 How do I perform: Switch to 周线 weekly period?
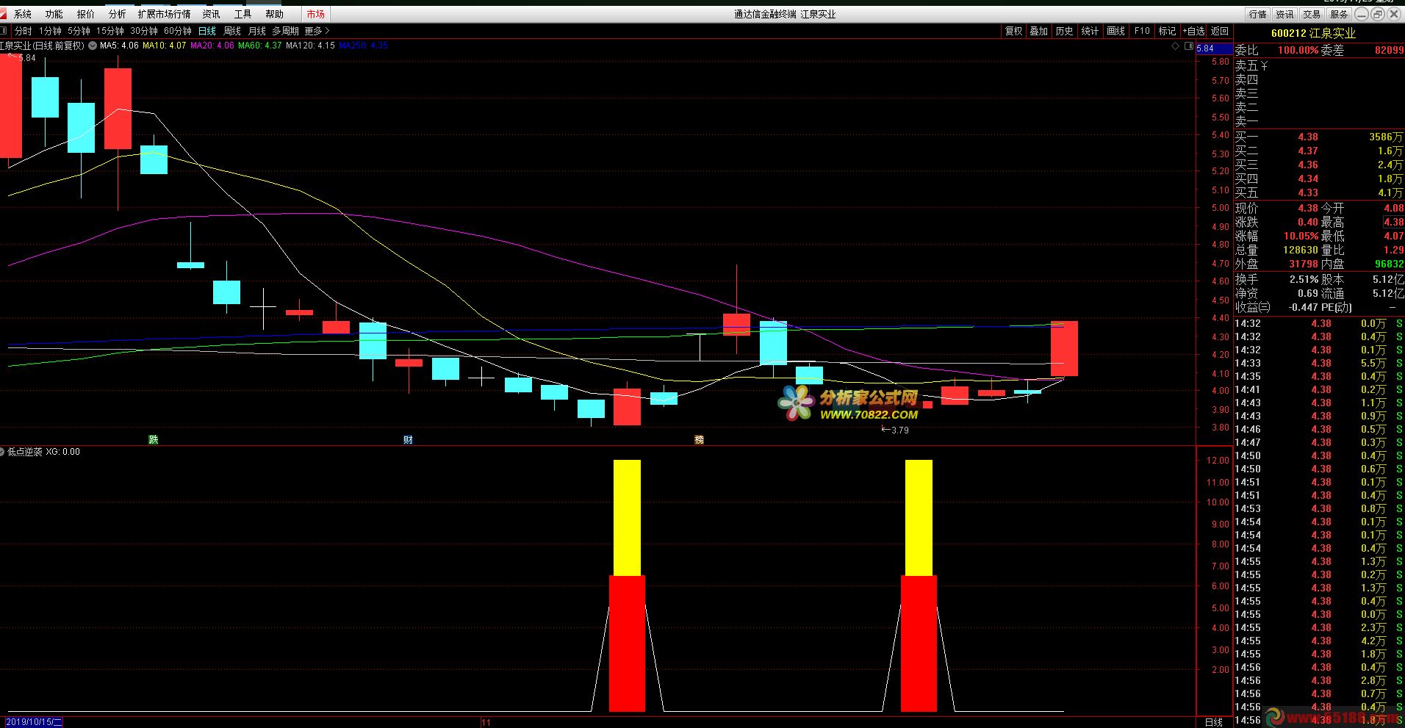tap(232, 31)
